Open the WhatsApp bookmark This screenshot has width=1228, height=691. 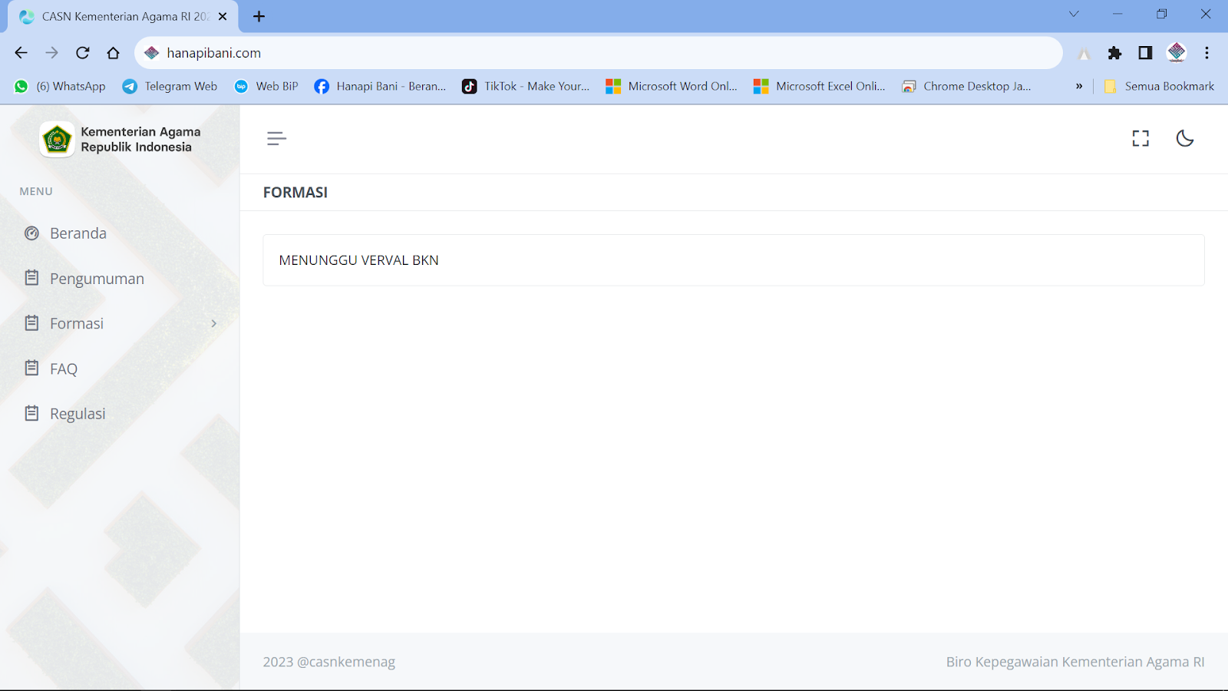[x=60, y=86]
